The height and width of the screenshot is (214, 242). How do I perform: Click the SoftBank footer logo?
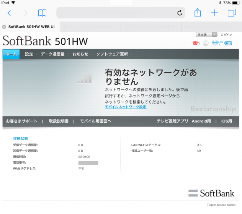(211, 193)
